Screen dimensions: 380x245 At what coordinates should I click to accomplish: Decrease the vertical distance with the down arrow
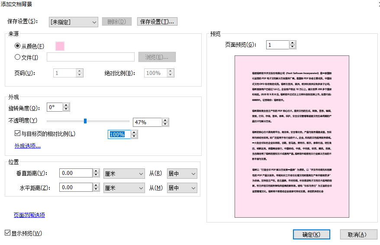pyautogui.click(x=96, y=176)
